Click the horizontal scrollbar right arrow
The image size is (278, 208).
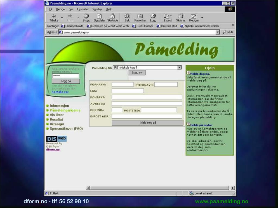coord(233,188)
